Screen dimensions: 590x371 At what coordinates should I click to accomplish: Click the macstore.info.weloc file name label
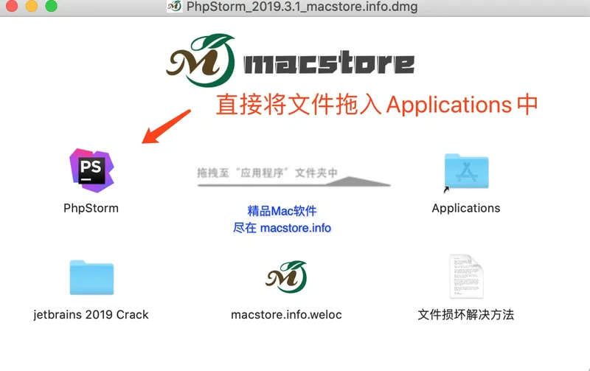pos(286,315)
